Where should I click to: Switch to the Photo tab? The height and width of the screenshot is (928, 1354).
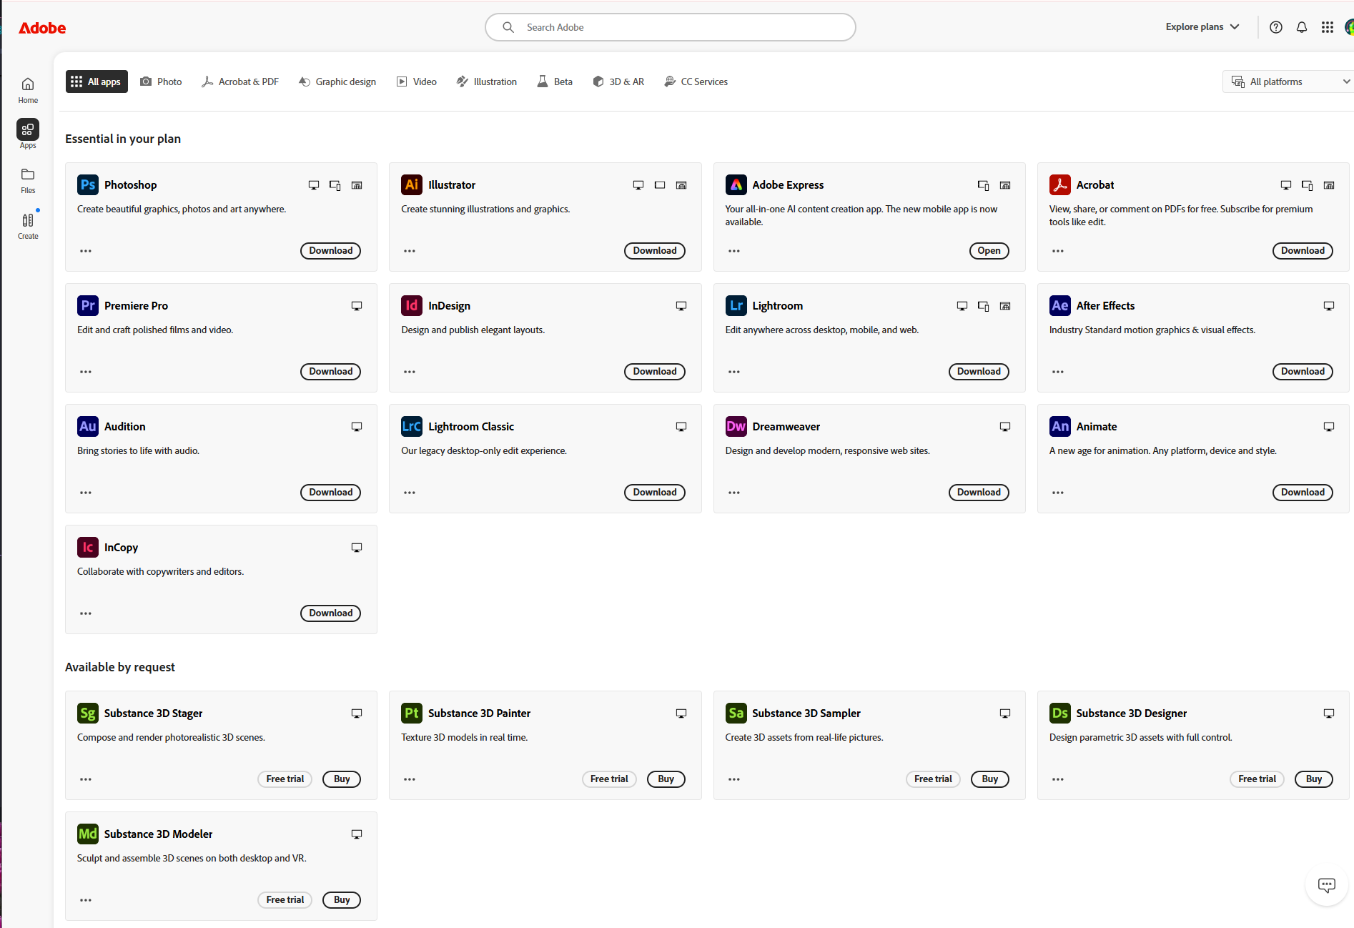(x=161, y=82)
